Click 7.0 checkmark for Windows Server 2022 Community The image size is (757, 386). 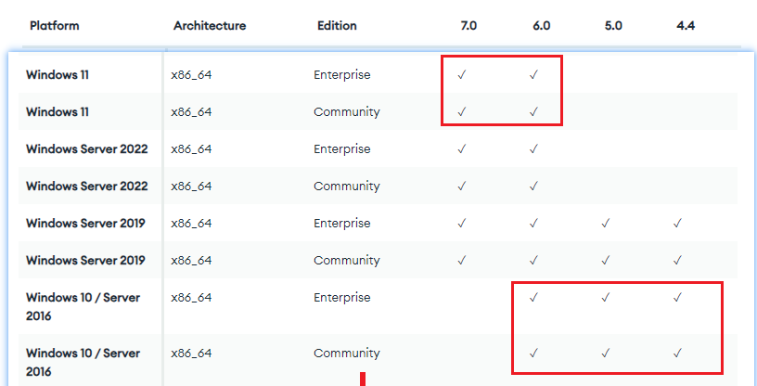point(462,186)
